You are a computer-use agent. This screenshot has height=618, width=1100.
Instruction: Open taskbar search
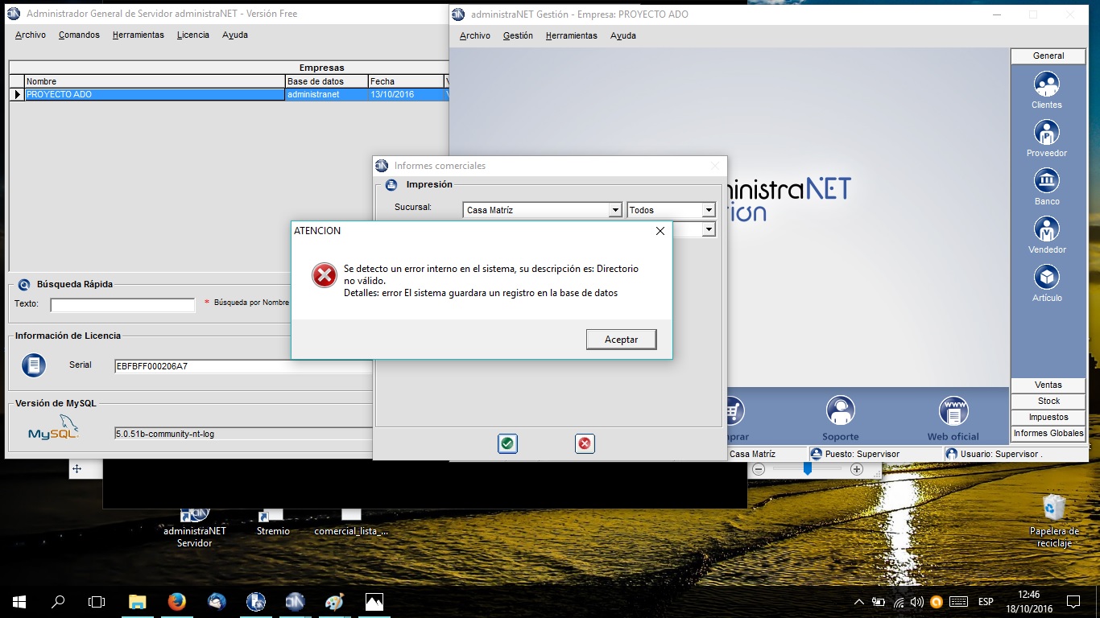tap(58, 601)
